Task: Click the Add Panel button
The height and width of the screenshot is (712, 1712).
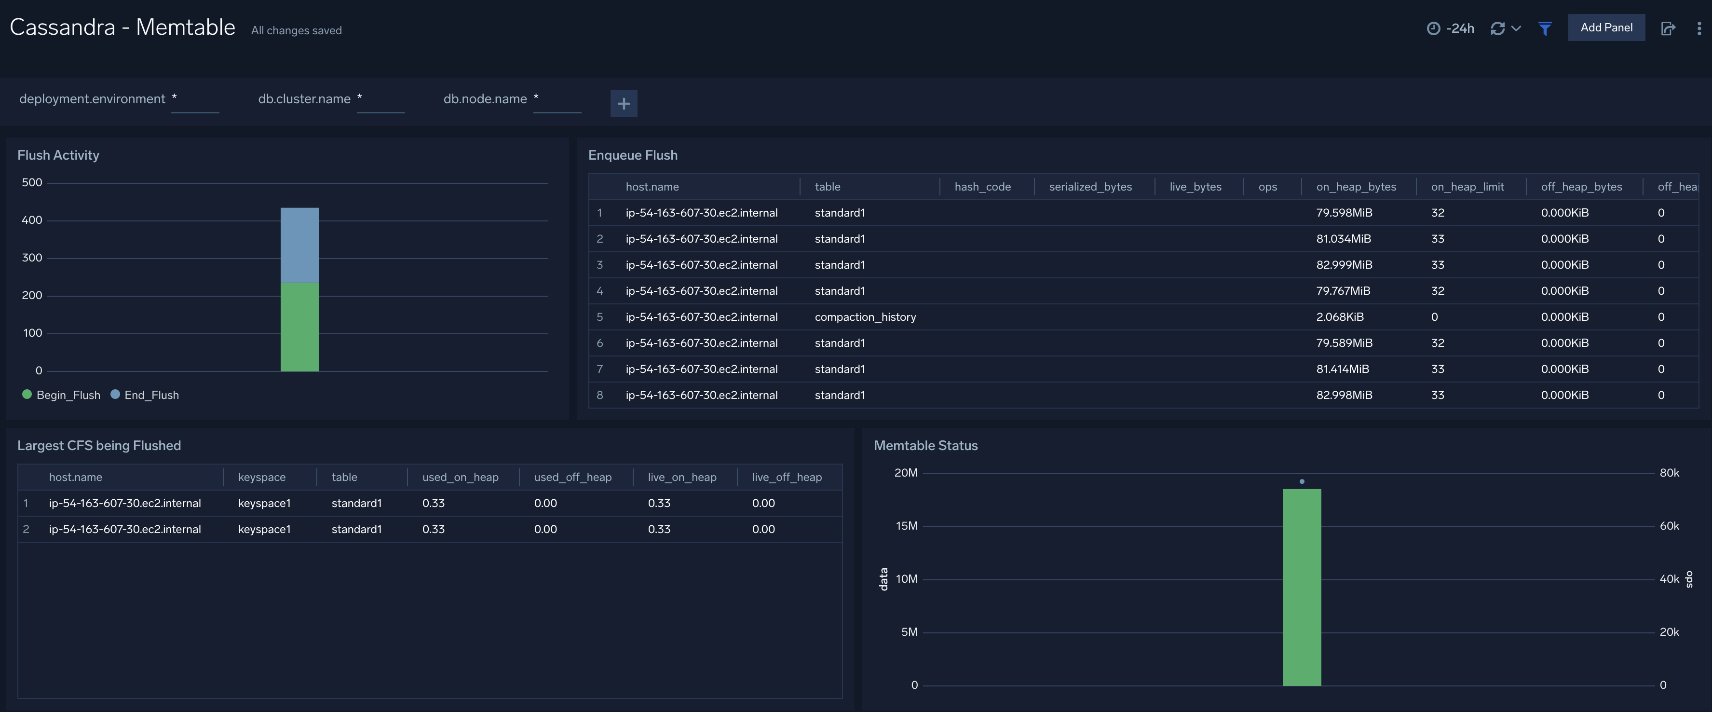Action: [1606, 27]
